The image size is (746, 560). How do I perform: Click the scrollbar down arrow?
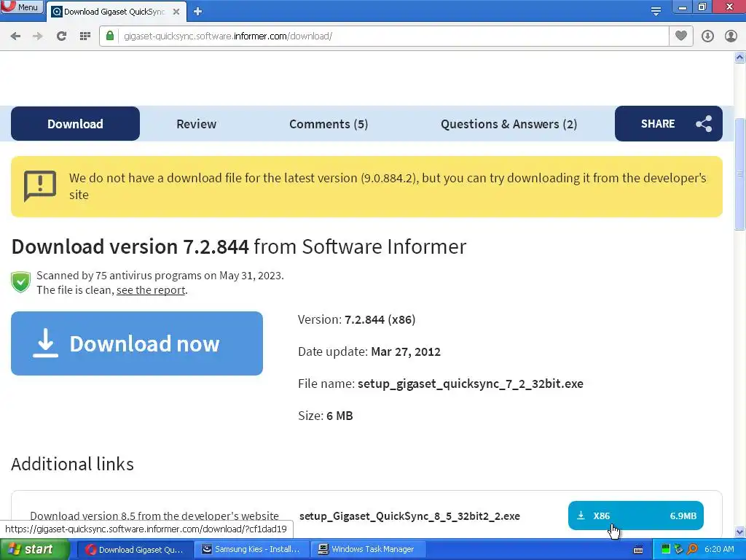click(x=740, y=532)
